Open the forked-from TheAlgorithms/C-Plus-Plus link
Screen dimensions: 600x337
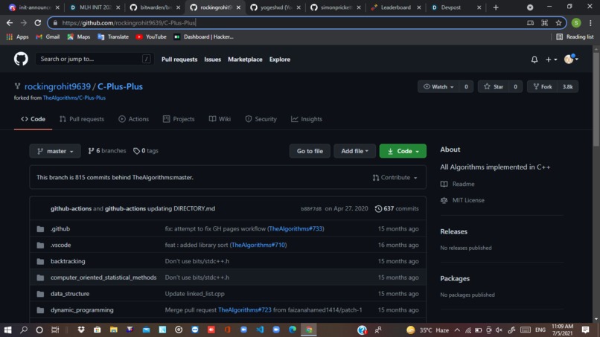click(74, 98)
